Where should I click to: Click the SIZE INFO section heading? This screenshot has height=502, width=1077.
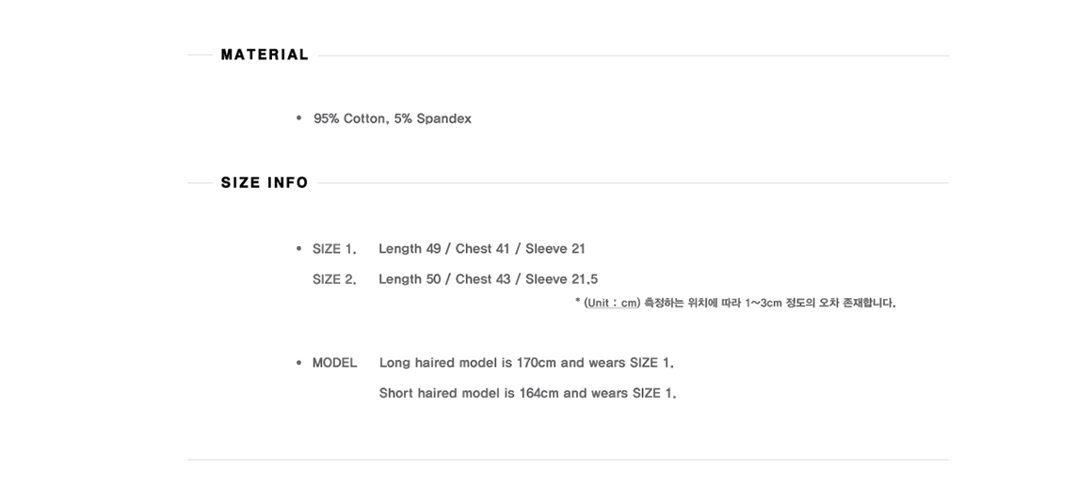(x=265, y=182)
